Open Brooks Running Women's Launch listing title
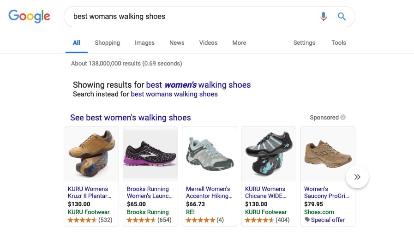This screenshot has height=233, width=414. (150, 192)
